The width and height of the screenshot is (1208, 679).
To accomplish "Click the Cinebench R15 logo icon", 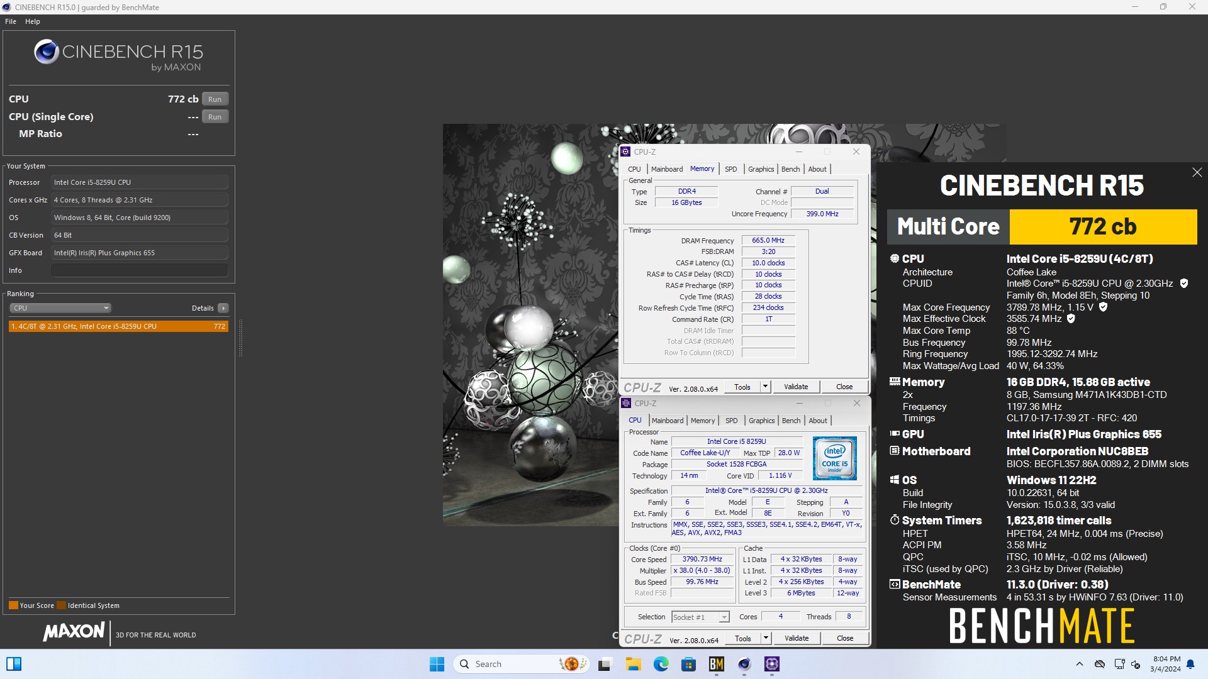I will (x=47, y=52).
